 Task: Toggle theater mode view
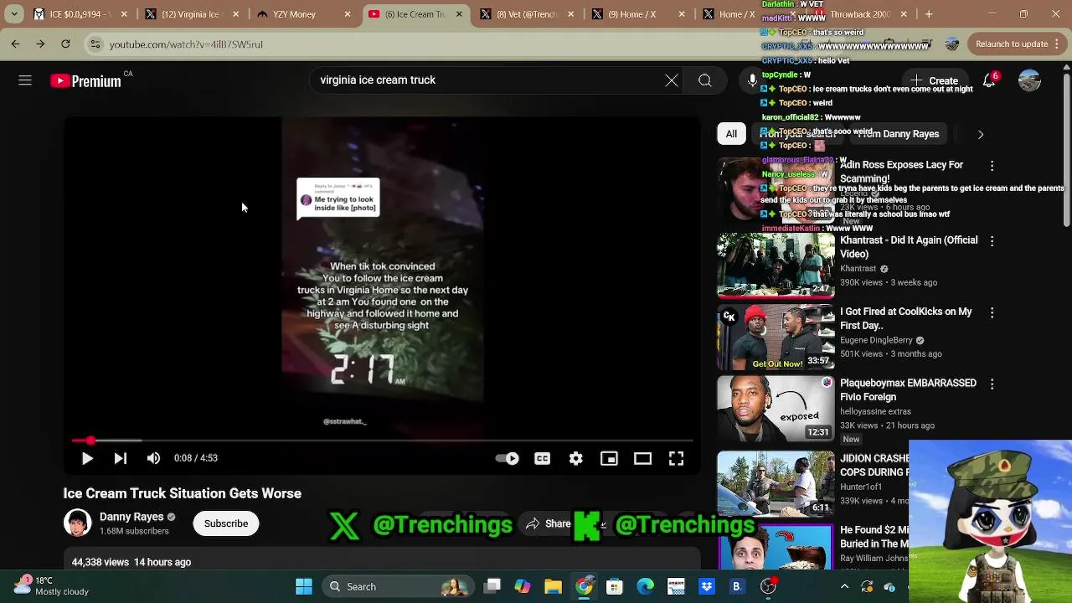click(x=642, y=458)
